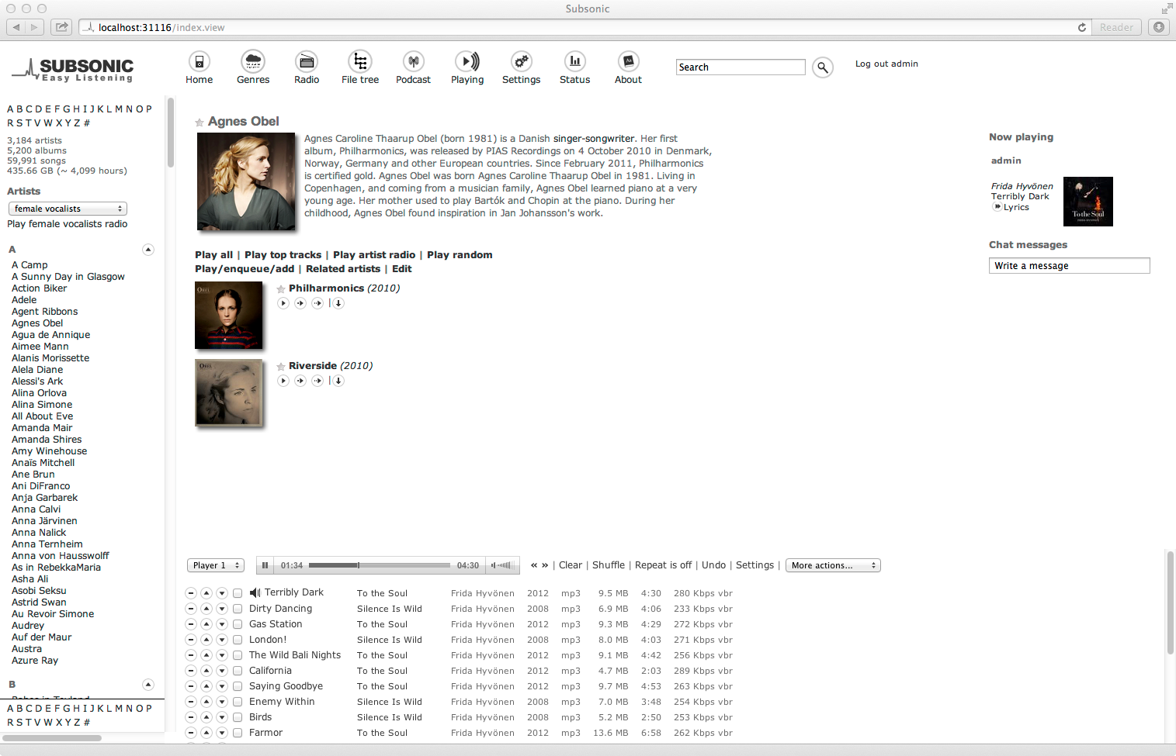Skip to next track with » arrow

(x=545, y=565)
